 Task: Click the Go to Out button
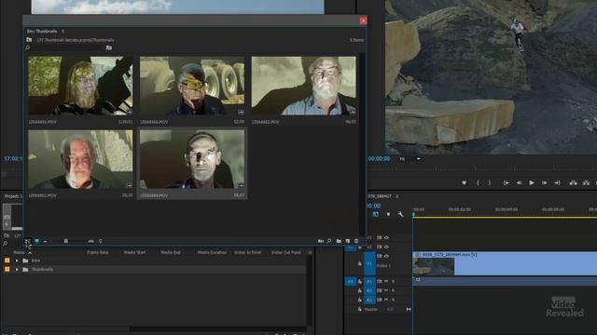click(557, 182)
